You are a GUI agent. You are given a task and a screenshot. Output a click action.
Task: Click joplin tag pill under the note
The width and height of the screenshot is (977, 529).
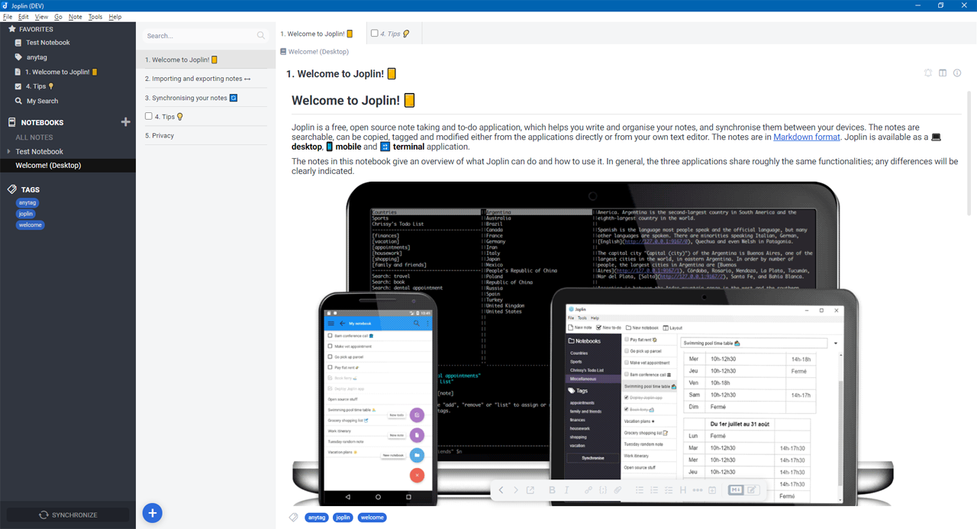[343, 518]
